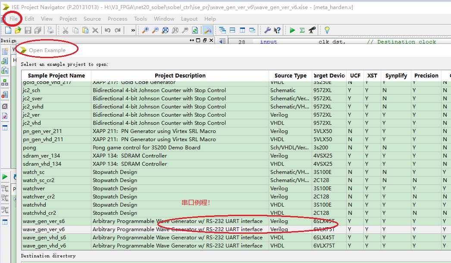Open the Source menu

[92, 19]
